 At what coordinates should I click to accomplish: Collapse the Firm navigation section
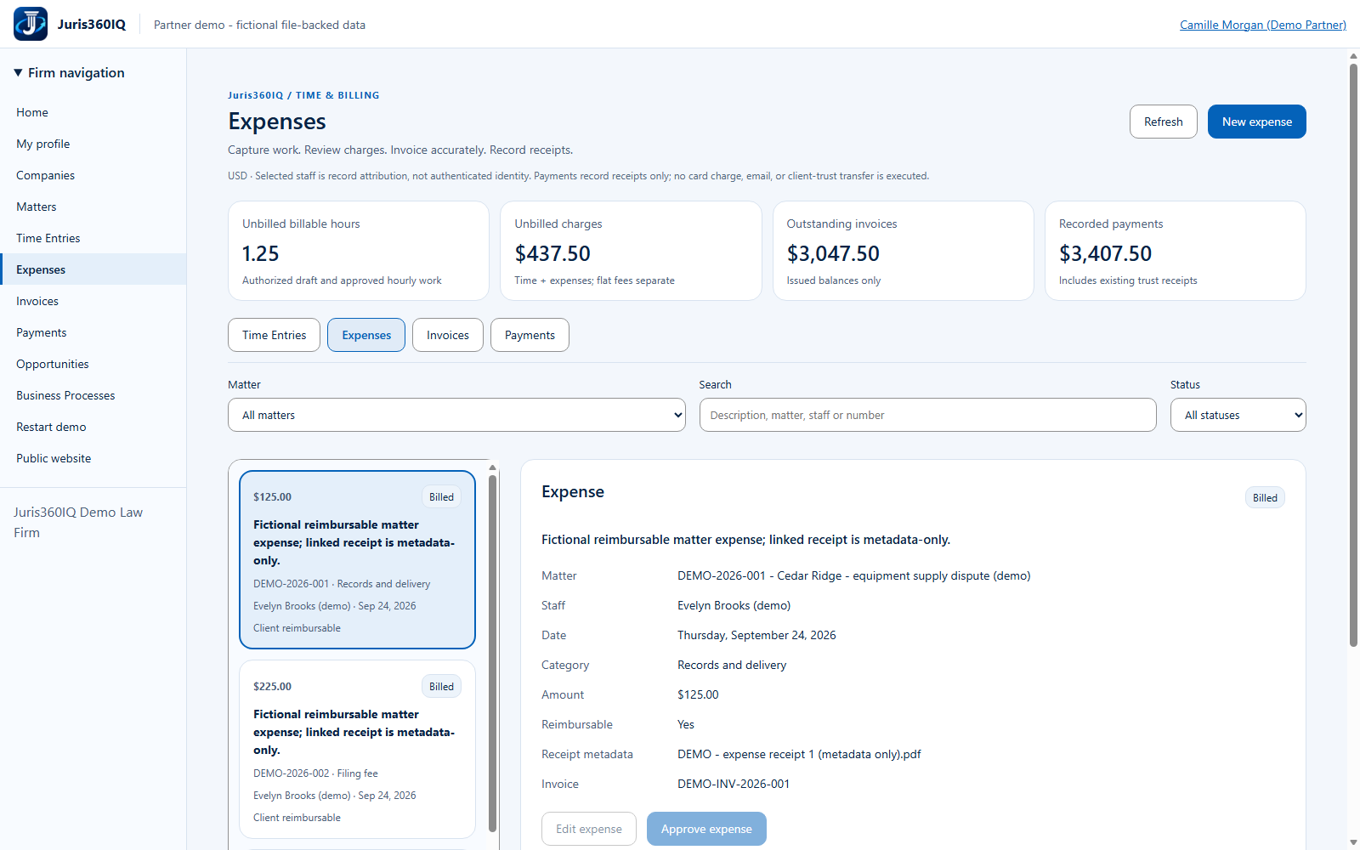(70, 73)
